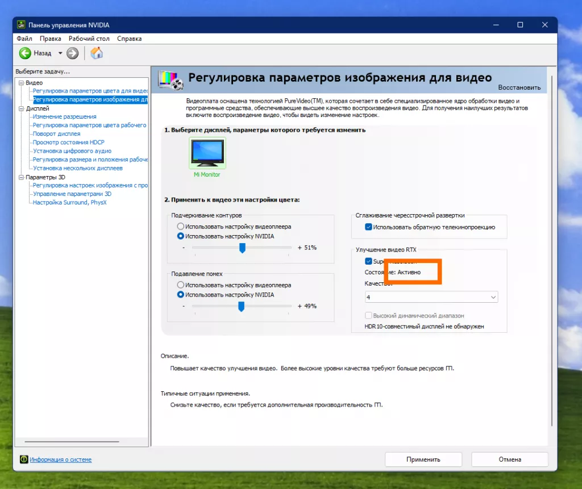
Task: Click the Восстановить link
Action: (519, 87)
